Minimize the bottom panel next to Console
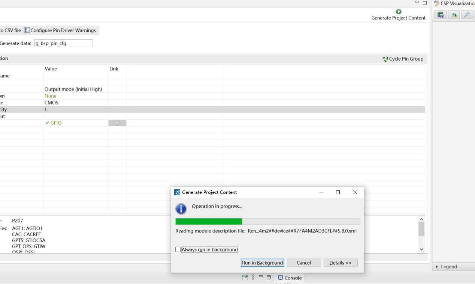Viewport: 475px width, 284px height. 261,277
